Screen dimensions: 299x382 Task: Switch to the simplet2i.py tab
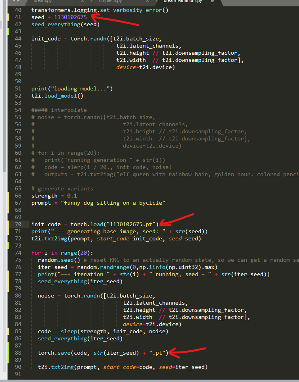point(110,1)
